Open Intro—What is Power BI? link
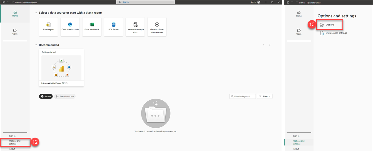Screen dimensions: 373x152 tap(54, 83)
